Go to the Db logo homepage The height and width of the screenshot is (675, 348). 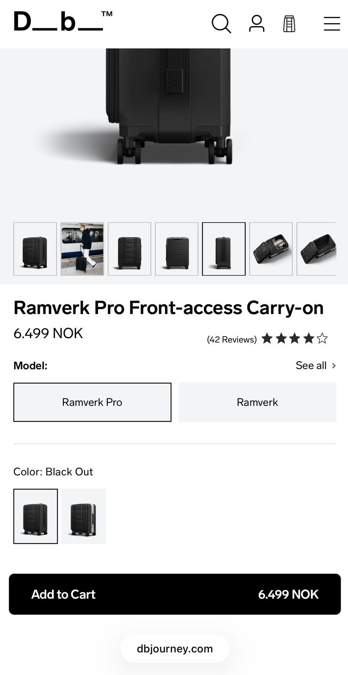pyautogui.click(x=63, y=21)
